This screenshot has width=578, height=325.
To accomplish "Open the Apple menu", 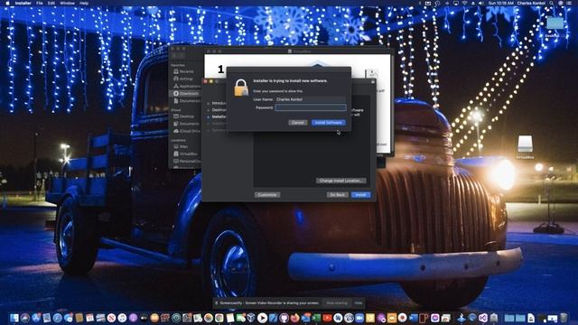I will pos(7,3).
